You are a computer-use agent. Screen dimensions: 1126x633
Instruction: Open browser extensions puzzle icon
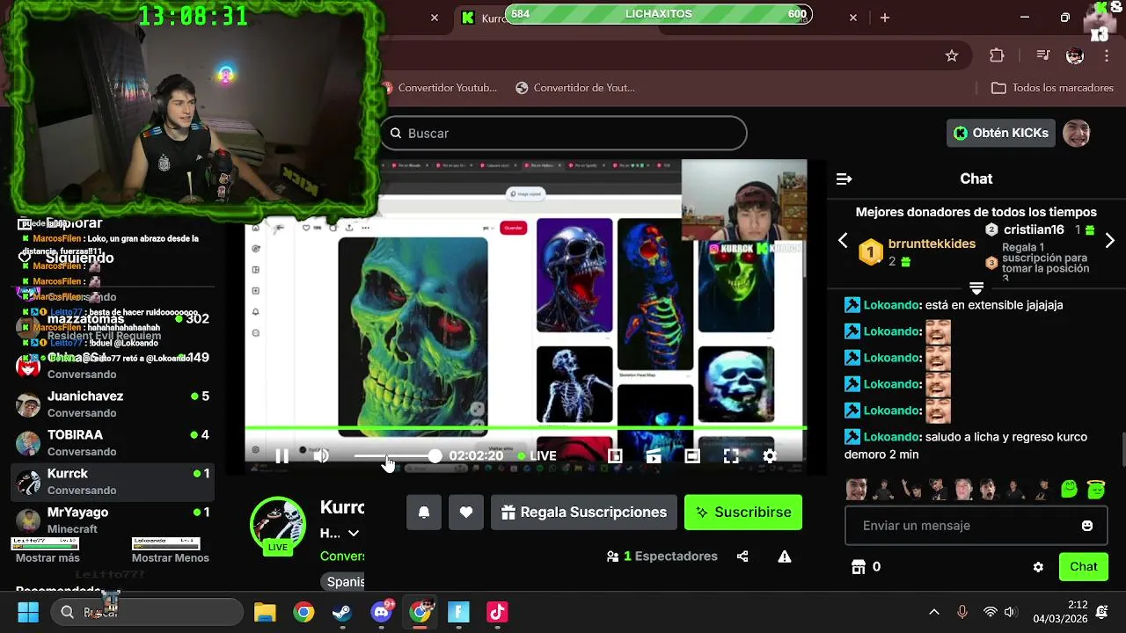coord(997,55)
